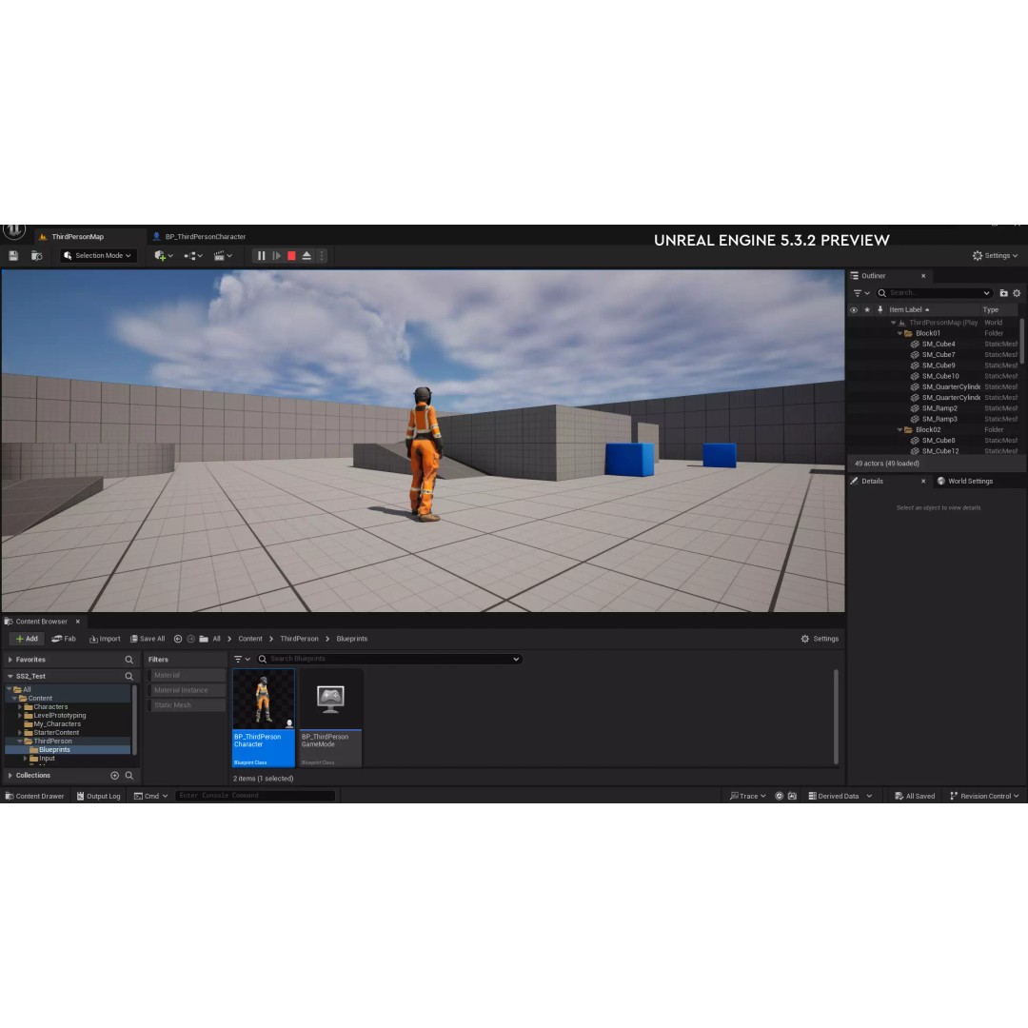Sort Outliner by Item Label

909,310
